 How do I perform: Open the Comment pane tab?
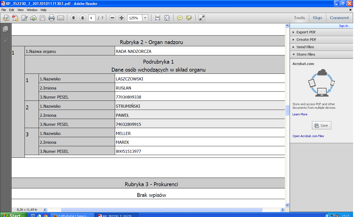coord(339,18)
